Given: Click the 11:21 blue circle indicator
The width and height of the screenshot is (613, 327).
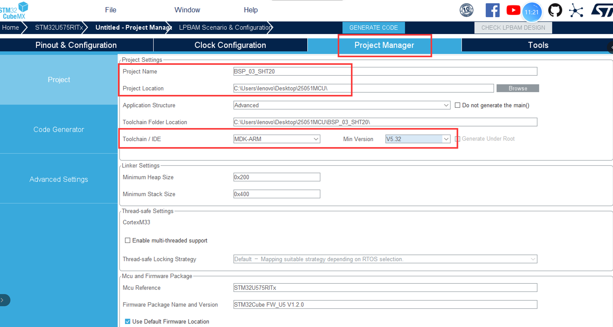Looking at the screenshot, I should coord(532,12).
